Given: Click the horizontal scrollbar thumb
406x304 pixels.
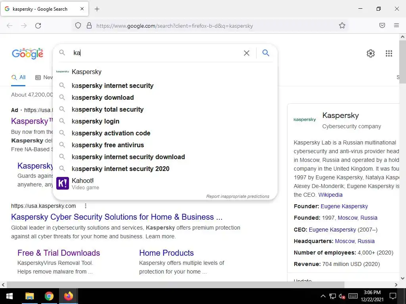Looking at the screenshot, I should coord(176,285).
